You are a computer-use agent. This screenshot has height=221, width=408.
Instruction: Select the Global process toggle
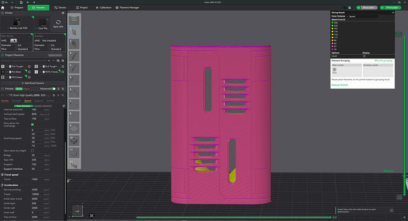pos(19,89)
